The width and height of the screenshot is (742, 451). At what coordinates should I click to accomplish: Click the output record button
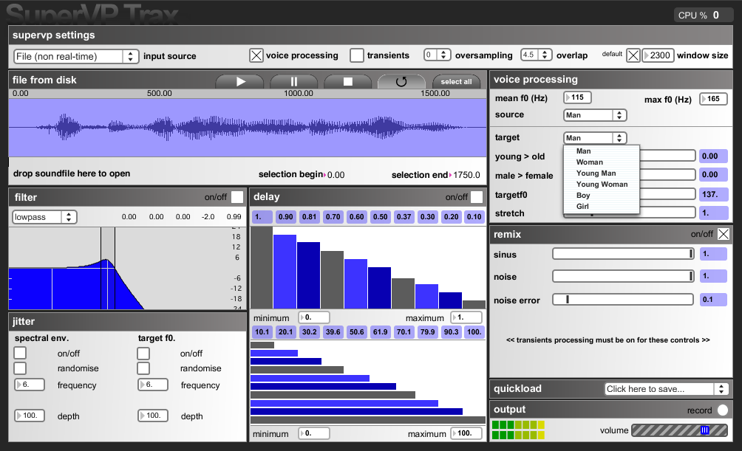(x=723, y=410)
